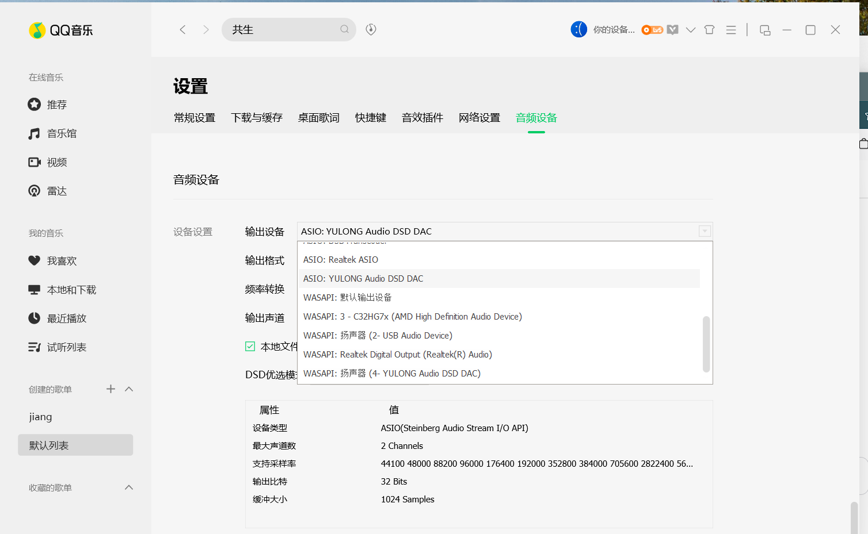Click the back navigation arrow

pyautogui.click(x=182, y=30)
